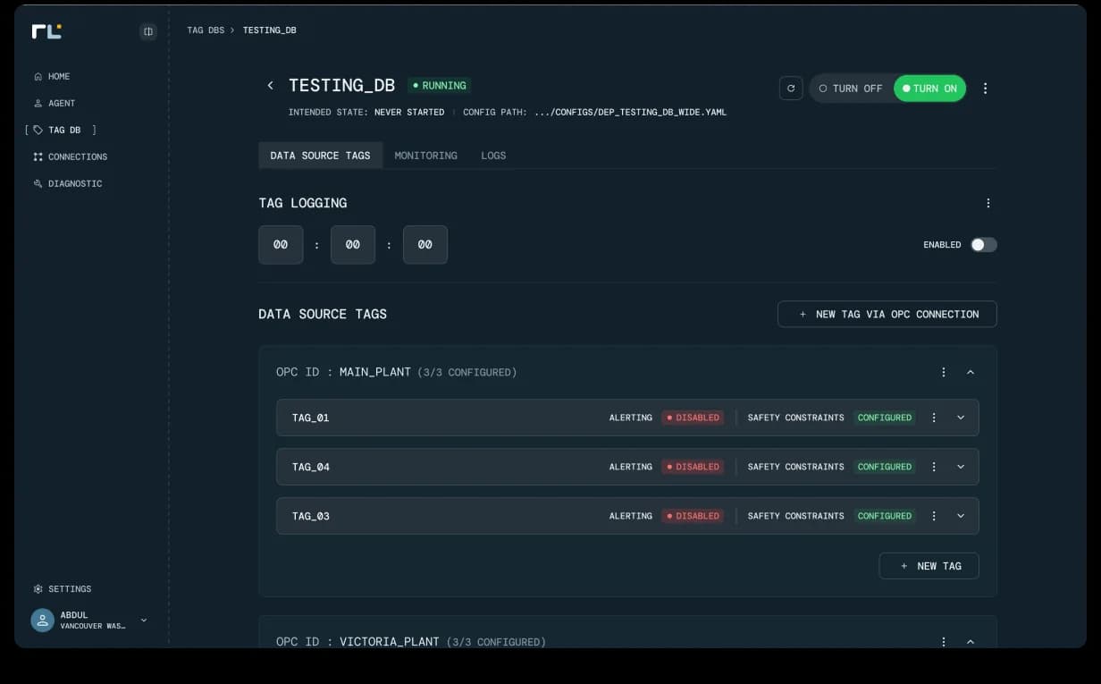The image size is (1101, 684).
Task: Click Abdul's user avatar
Action: coord(42,621)
